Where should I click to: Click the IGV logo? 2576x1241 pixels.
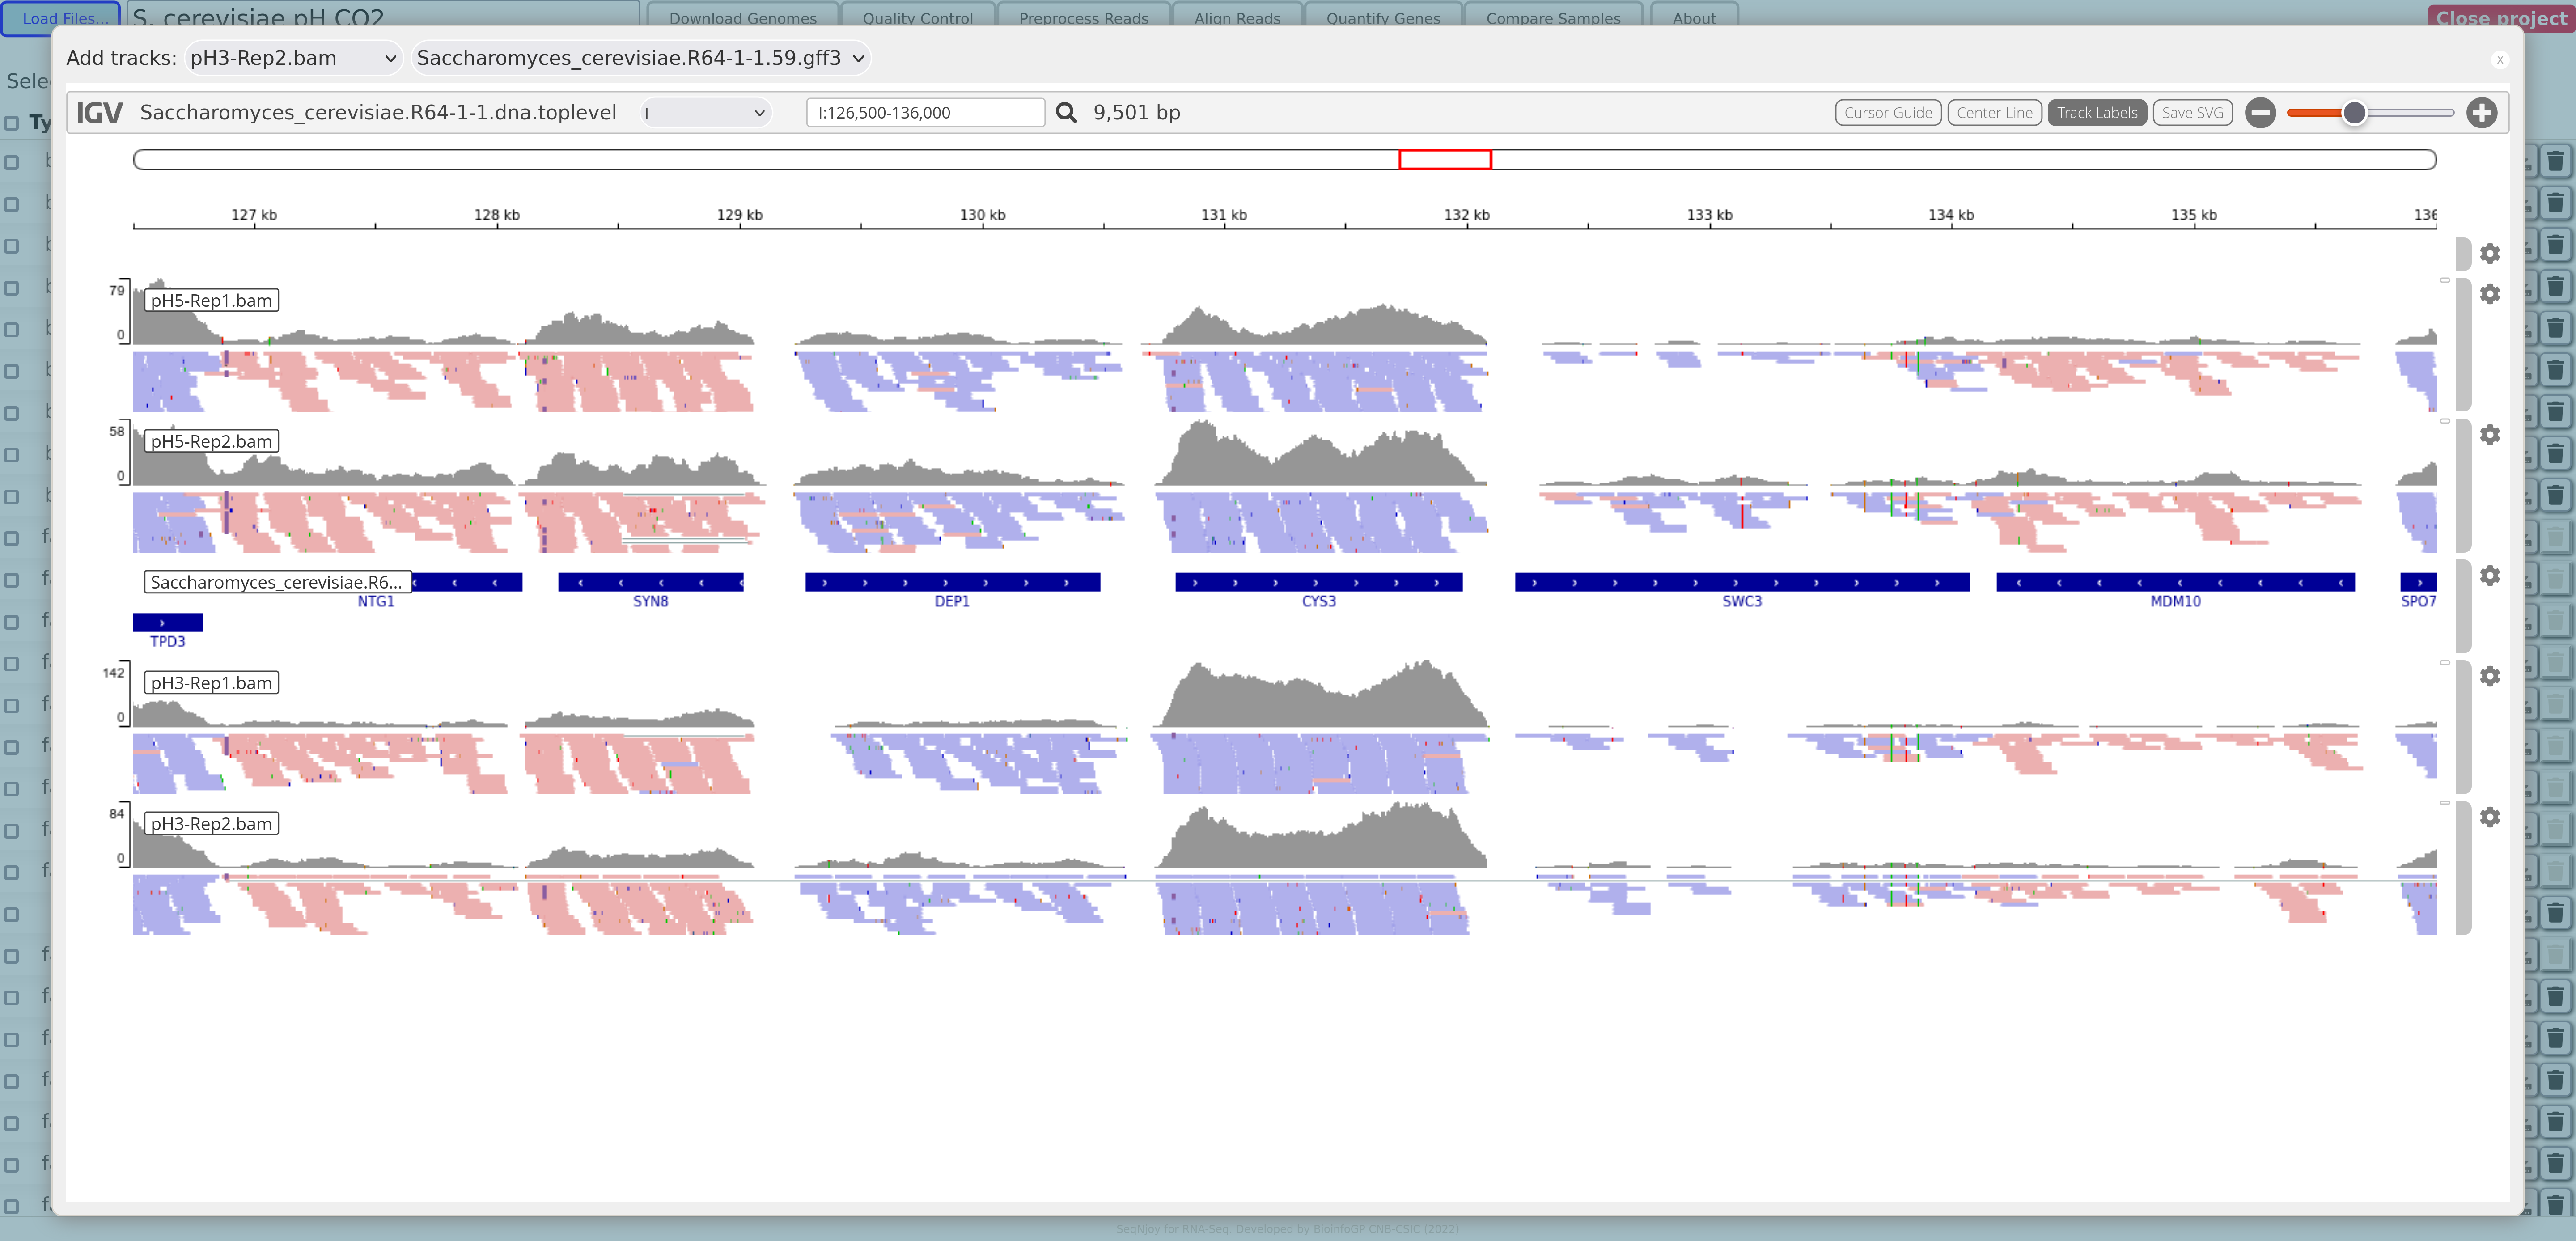point(100,113)
